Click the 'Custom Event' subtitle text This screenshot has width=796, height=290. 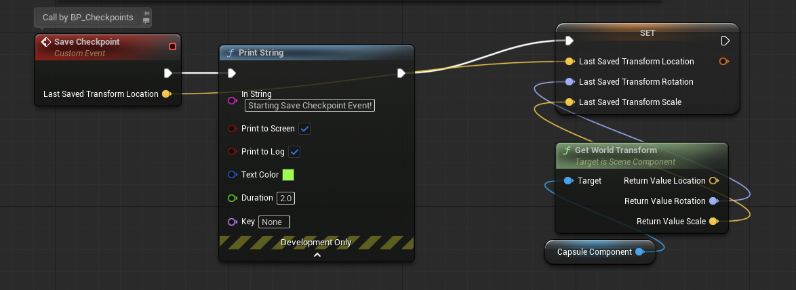click(x=80, y=54)
